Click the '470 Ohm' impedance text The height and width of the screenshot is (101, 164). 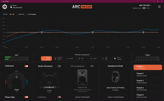tap(116, 90)
